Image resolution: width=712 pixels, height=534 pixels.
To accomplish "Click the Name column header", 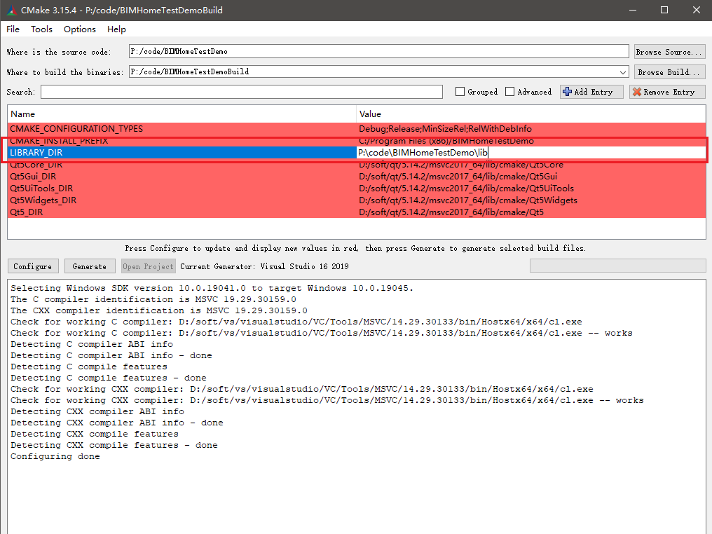I will click(x=22, y=114).
